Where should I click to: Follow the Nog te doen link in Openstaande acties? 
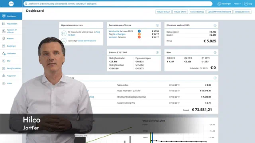coord(84,33)
